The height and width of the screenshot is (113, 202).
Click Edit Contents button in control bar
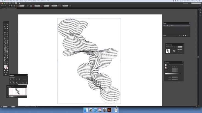(x=12, y=6)
